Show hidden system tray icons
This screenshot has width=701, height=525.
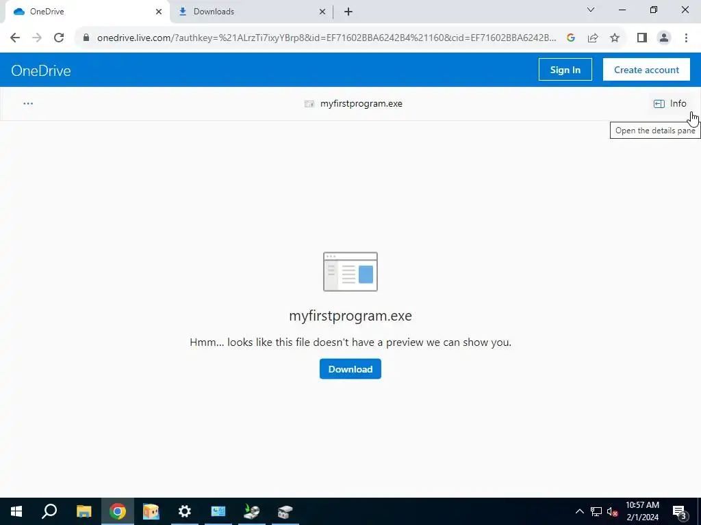[x=579, y=511]
